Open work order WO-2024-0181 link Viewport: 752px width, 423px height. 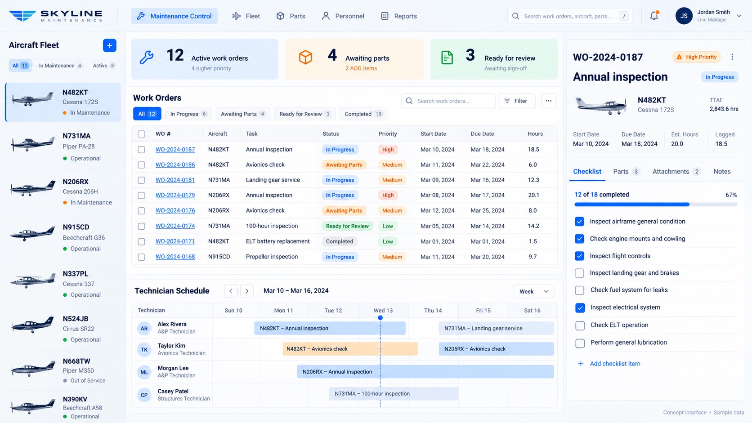click(175, 180)
